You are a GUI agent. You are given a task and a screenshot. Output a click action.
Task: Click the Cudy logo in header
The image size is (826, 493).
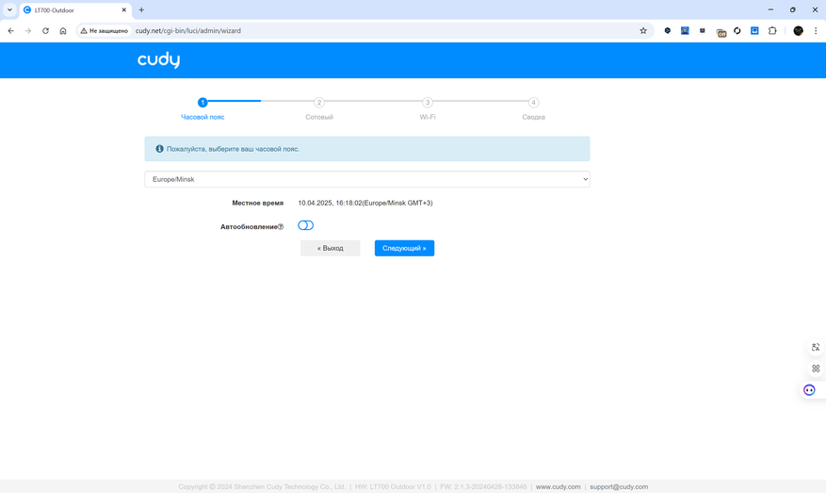(x=158, y=60)
